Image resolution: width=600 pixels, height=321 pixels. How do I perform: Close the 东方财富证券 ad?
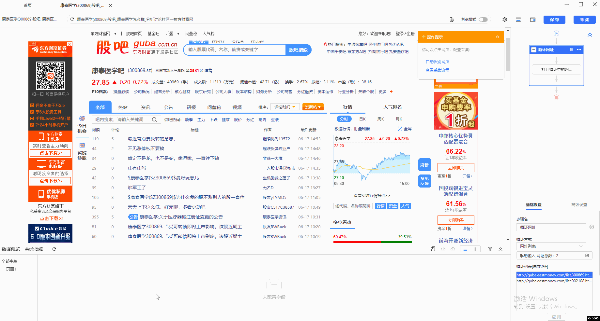point(69,44)
